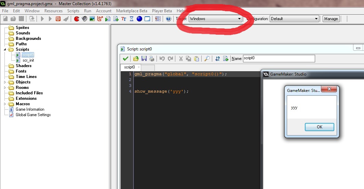Select scr_init in the resource tree
Image resolution: width=364 pixels, height=189 pixels.
click(28, 60)
